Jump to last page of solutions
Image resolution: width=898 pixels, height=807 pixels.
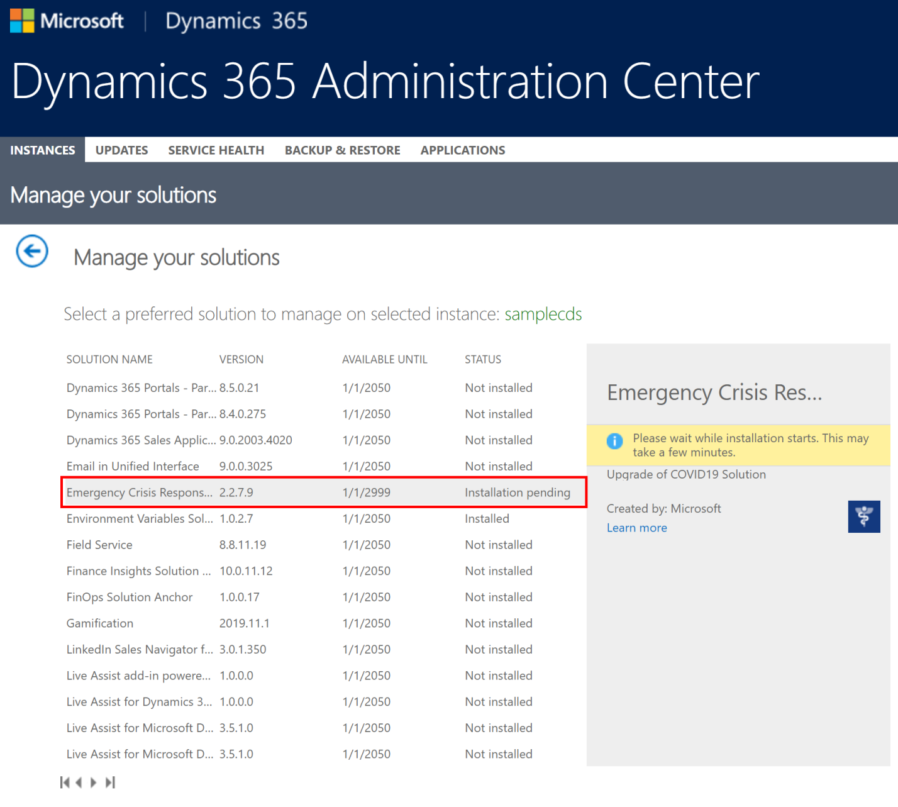pyautogui.click(x=110, y=782)
